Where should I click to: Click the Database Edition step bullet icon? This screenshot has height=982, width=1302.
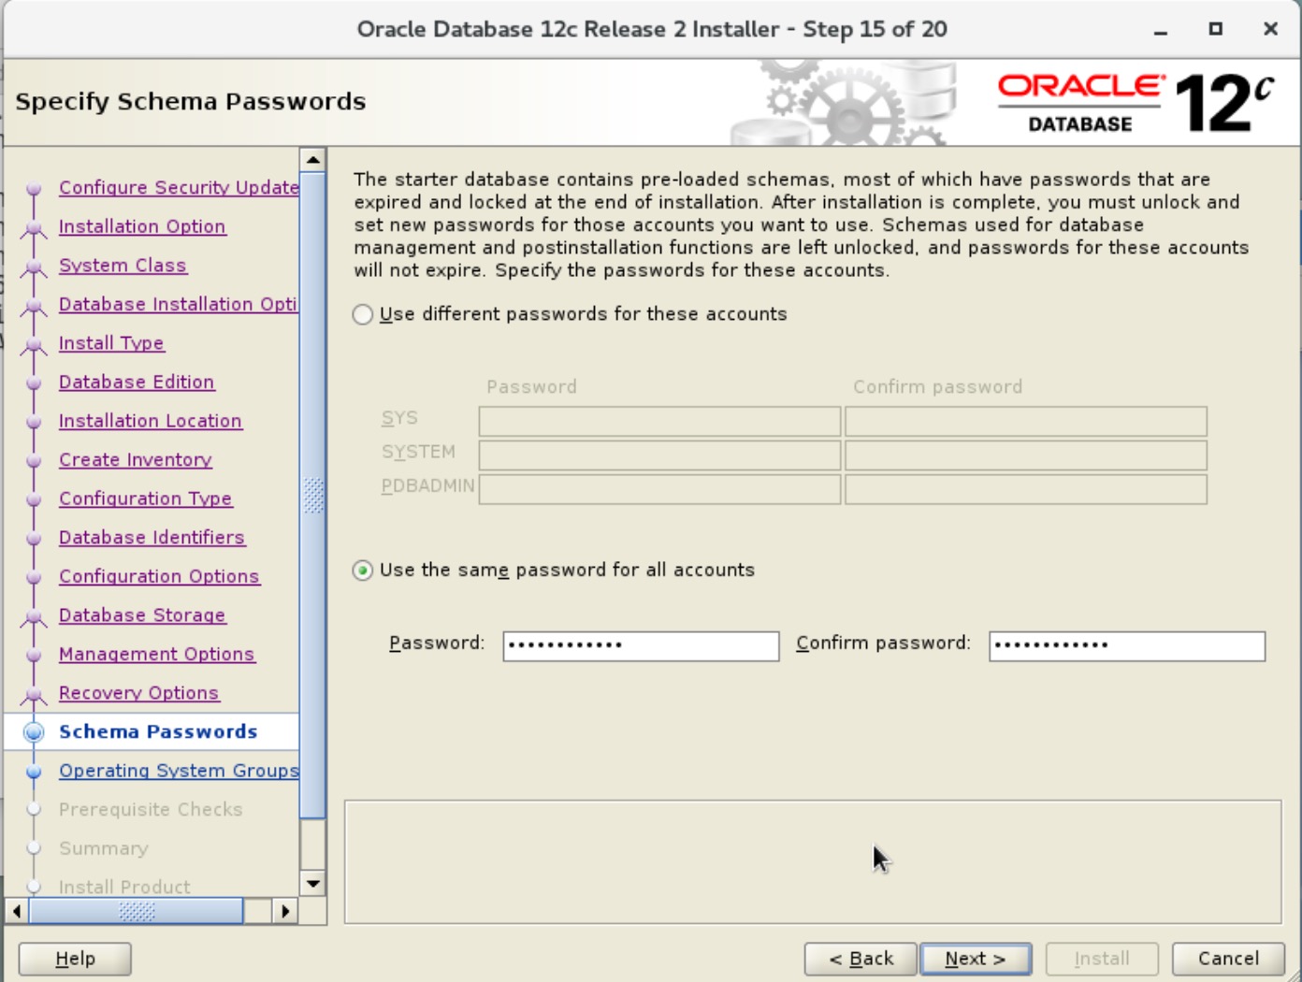pos(34,383)
